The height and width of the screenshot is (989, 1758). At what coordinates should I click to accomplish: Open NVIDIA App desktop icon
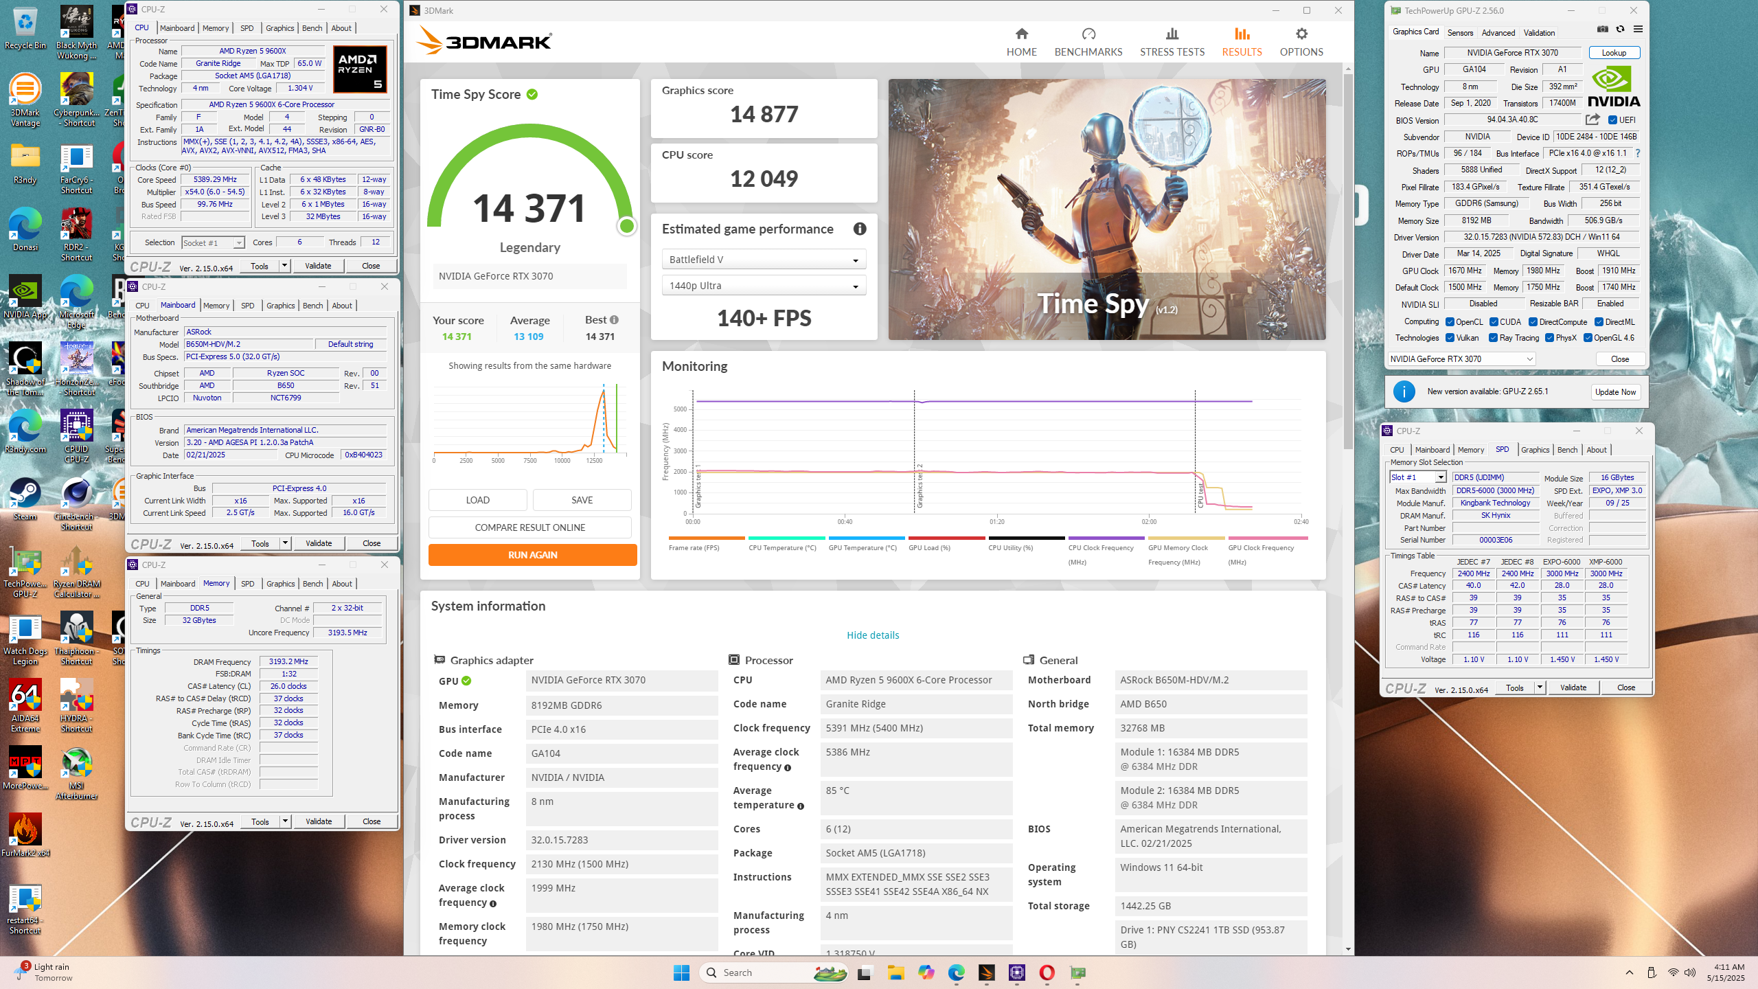pyautogui.click(x=25, y=297)
